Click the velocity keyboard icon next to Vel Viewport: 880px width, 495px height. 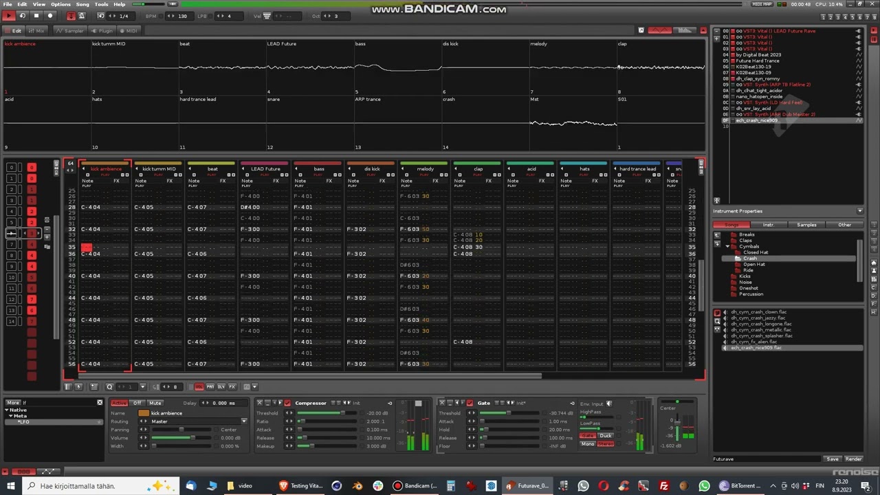pos(267,16)
